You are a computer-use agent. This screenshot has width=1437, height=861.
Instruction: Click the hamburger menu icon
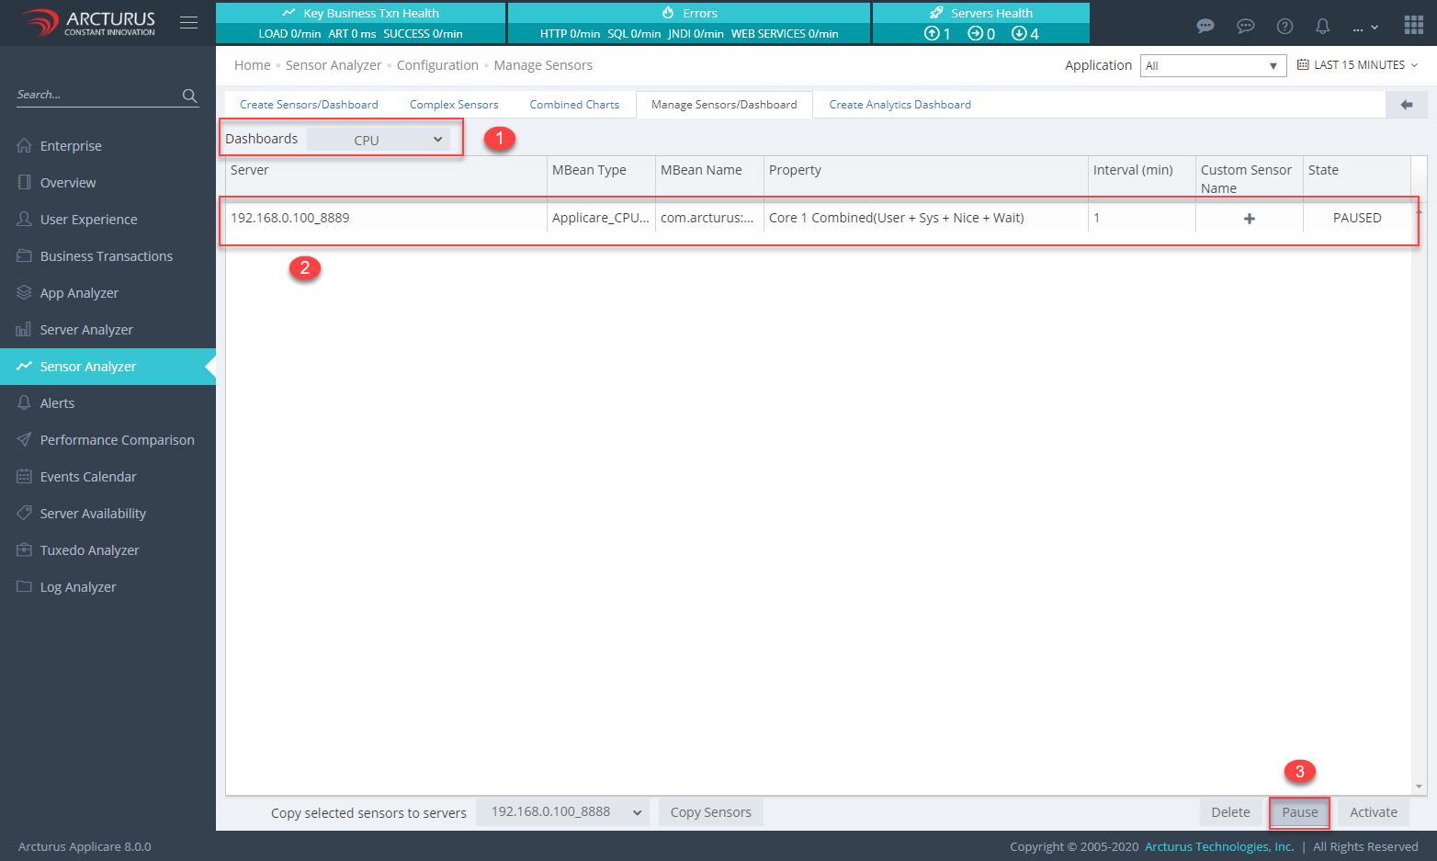click(188, 23)
